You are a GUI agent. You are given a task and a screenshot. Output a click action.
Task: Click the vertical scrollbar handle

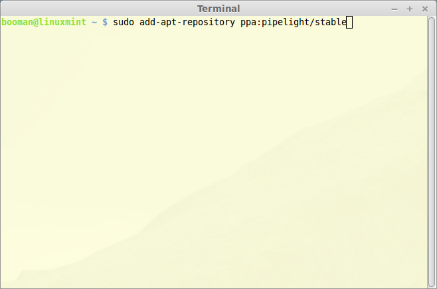(432, 152)
